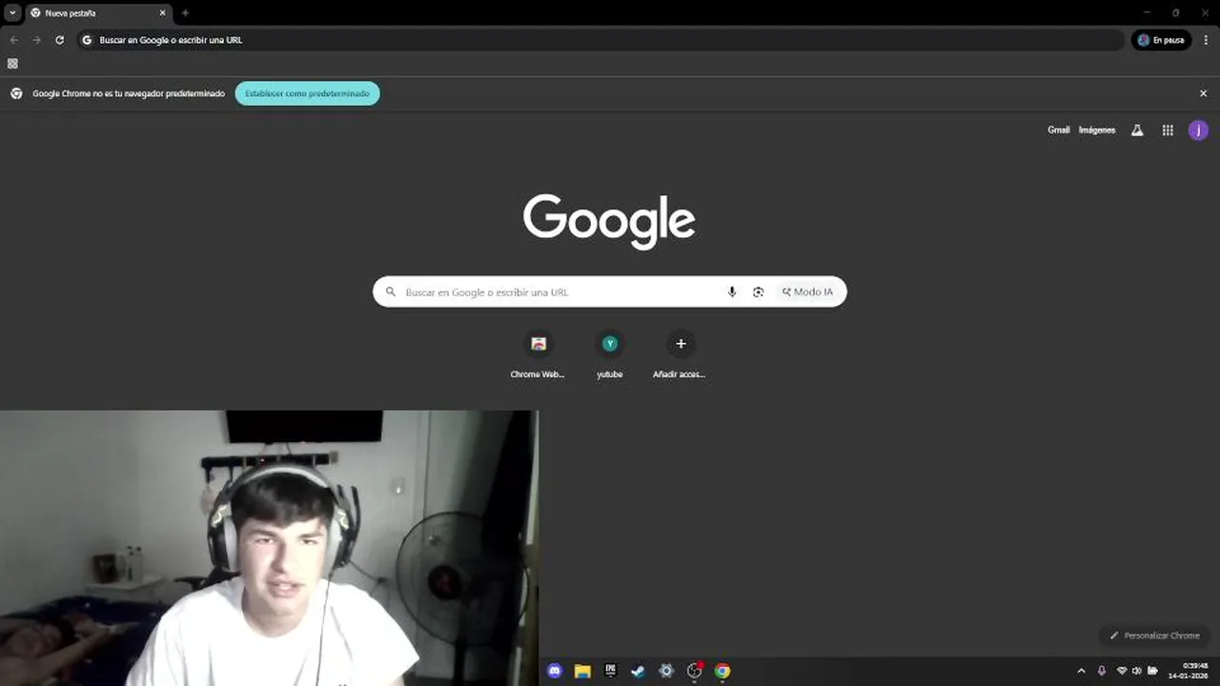The height and width of the screenshot is (686, 1220).
Task: Open the Chrome Web Store shortcut
Action: pos(539,354)
